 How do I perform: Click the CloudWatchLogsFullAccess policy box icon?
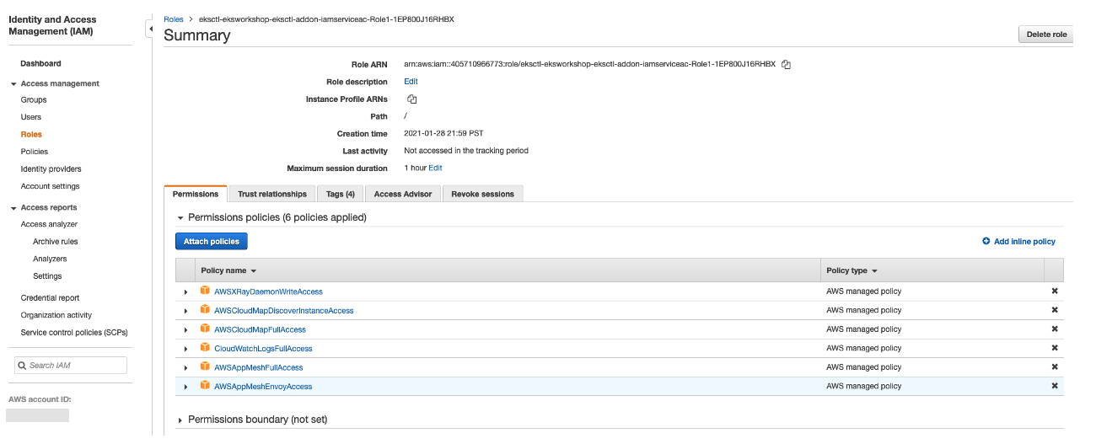[x=205, y=348]
